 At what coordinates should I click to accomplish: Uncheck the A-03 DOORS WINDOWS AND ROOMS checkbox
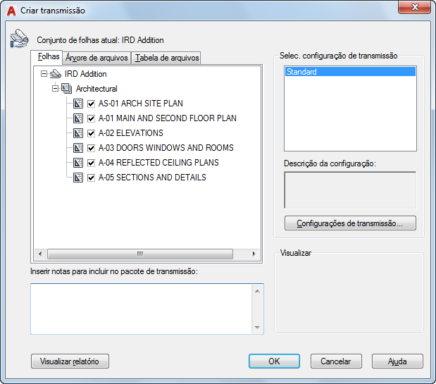tap(91, 148)
